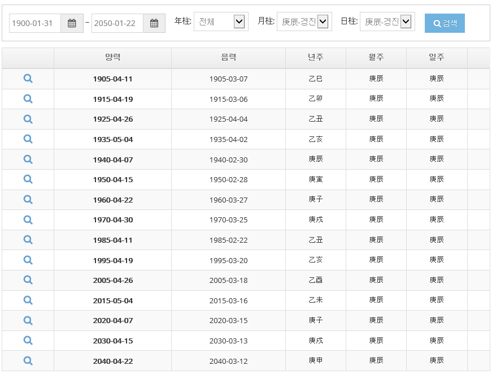Open details for the 2015-05-04 row
The width and height of the screenshot is (492, 374).
coord(28,300)
